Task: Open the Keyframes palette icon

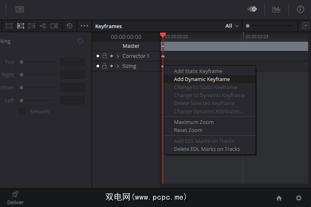Action: coord(252,9)
